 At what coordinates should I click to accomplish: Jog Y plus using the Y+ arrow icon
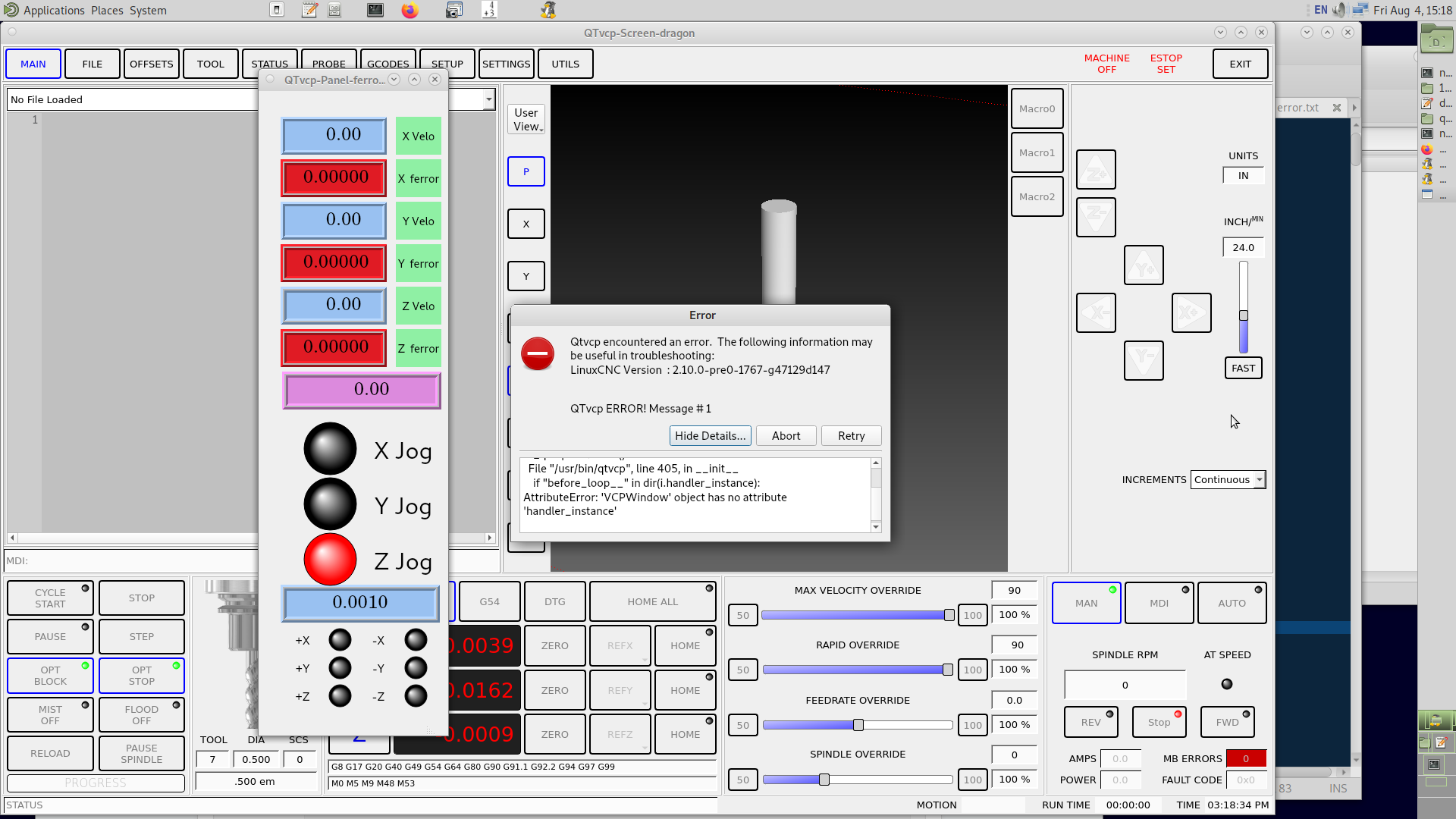[x=1144, y=265]
